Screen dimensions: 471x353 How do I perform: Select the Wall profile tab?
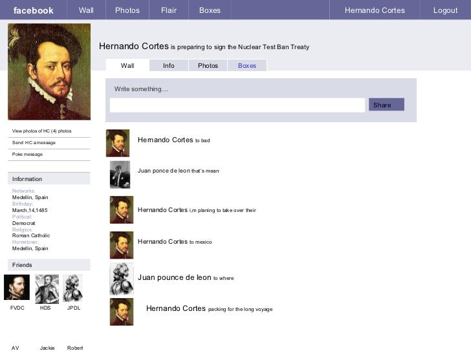(x=127, y=65)
